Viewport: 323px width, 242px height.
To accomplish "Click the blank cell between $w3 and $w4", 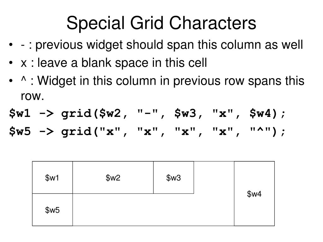I will pos(214,177).
